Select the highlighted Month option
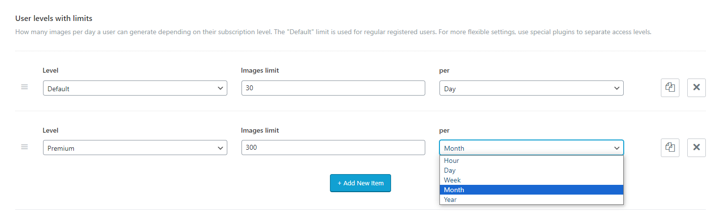This screenshot has height=218, width=721. (454, 190)
